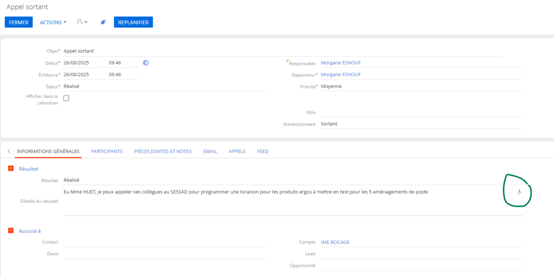The image size is (554, 277).
Task: Open the Priorité field showing Moyenne
Action: pos(422,86)
